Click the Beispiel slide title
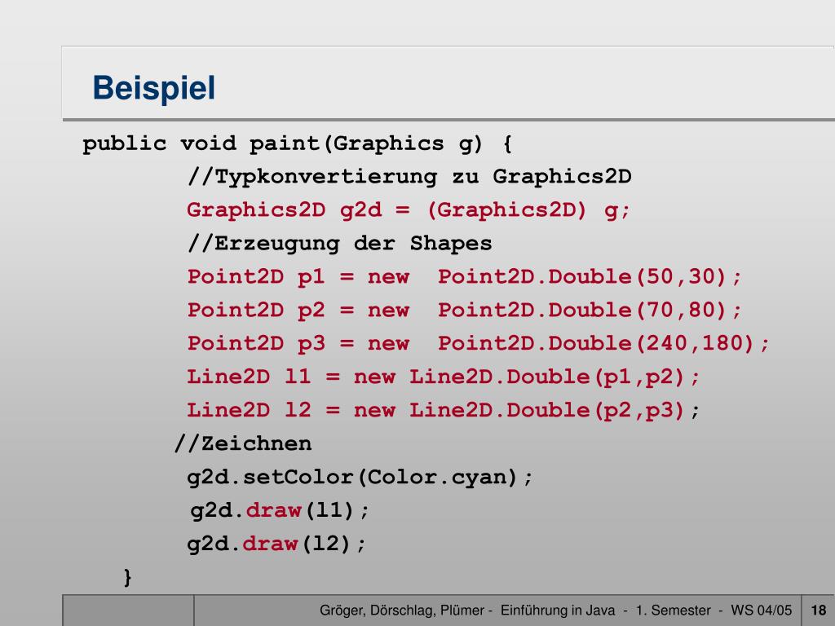This screenshot has width=835, height=626. tap(154, 88)
